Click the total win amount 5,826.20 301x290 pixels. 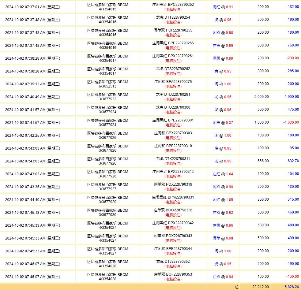click(292, 287)
